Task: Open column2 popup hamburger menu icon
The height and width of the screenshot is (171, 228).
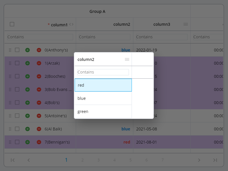Action: pos(127,59)
